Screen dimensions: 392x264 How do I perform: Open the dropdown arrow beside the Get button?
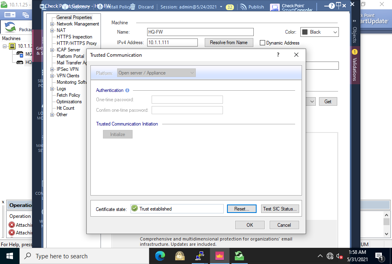tap(312, 102)
